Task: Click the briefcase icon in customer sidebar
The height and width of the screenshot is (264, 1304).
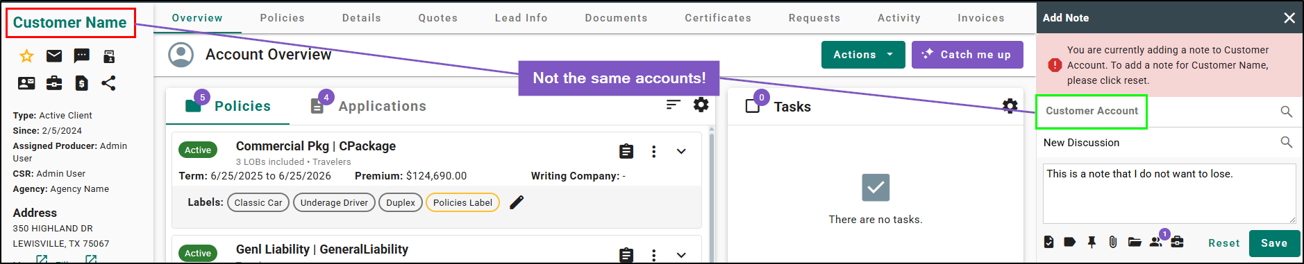Action: [x=54, y=83]
